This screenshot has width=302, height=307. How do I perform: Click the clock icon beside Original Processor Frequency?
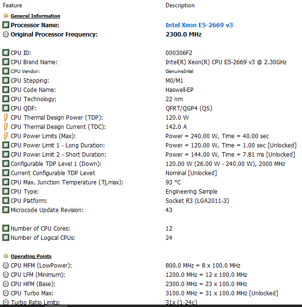coord(6,34)
